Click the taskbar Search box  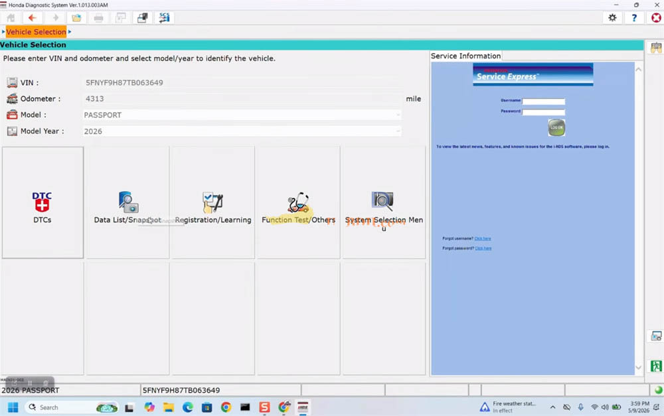(72, 407)
